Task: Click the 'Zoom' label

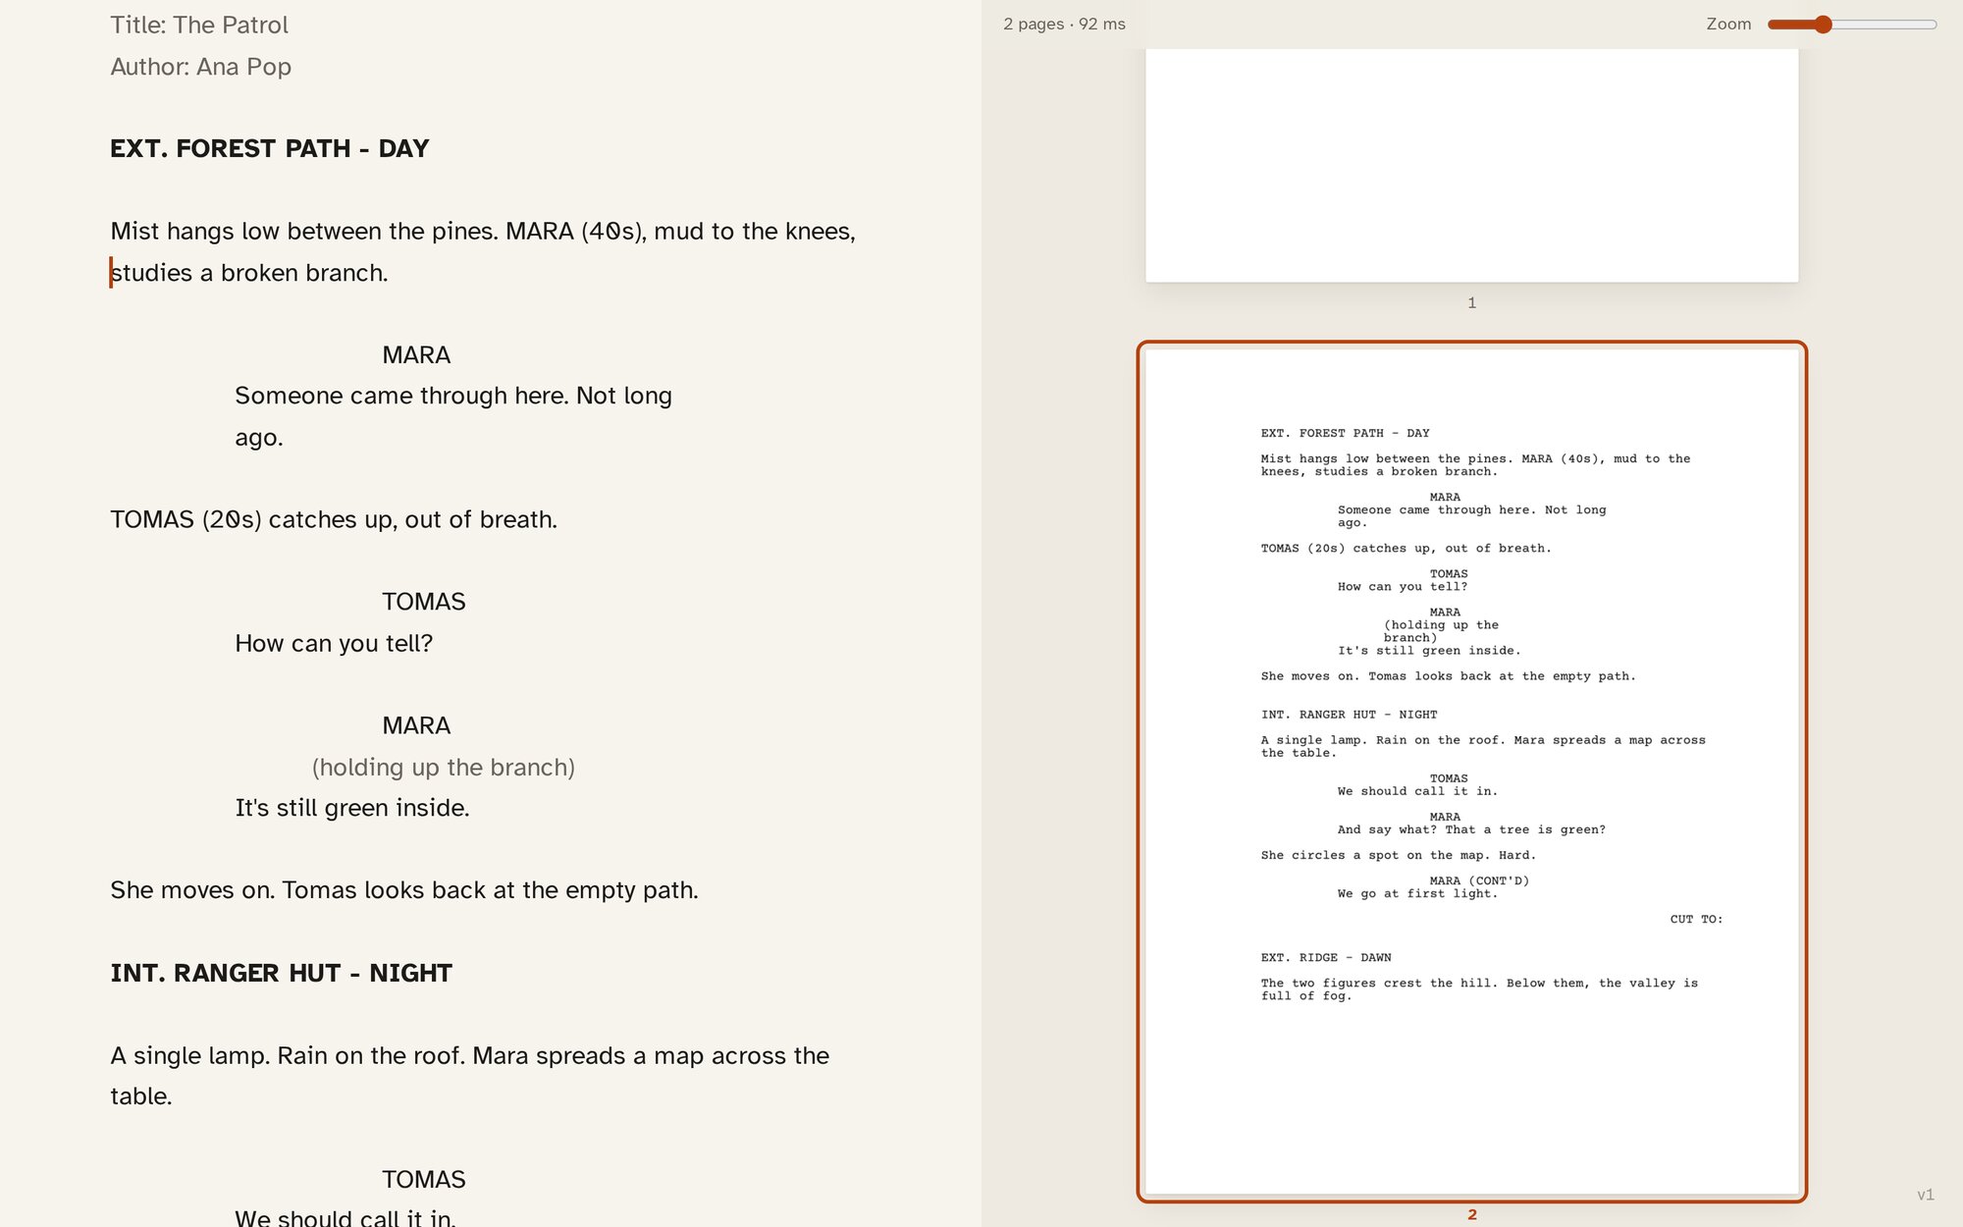Action: click(x=1728, y=24)
